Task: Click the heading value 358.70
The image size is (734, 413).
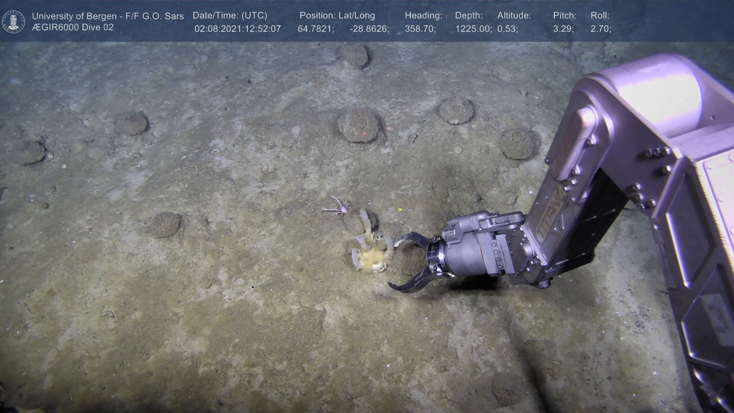Action: tap(420, 29)
